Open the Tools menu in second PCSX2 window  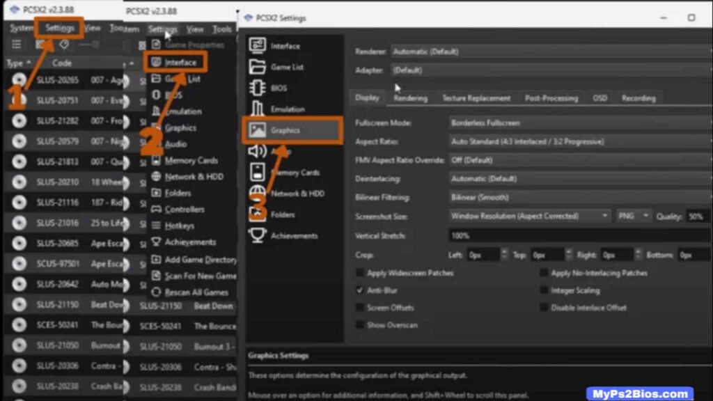click(222, 29)
